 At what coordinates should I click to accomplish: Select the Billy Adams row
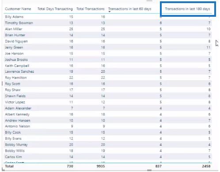[108, 17]
